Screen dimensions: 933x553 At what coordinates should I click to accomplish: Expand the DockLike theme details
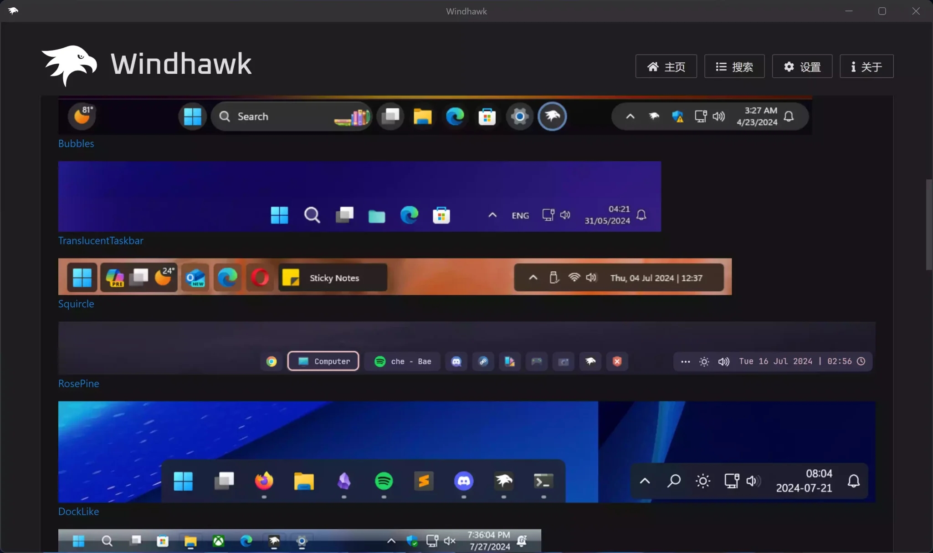click(x=78, y=511)
